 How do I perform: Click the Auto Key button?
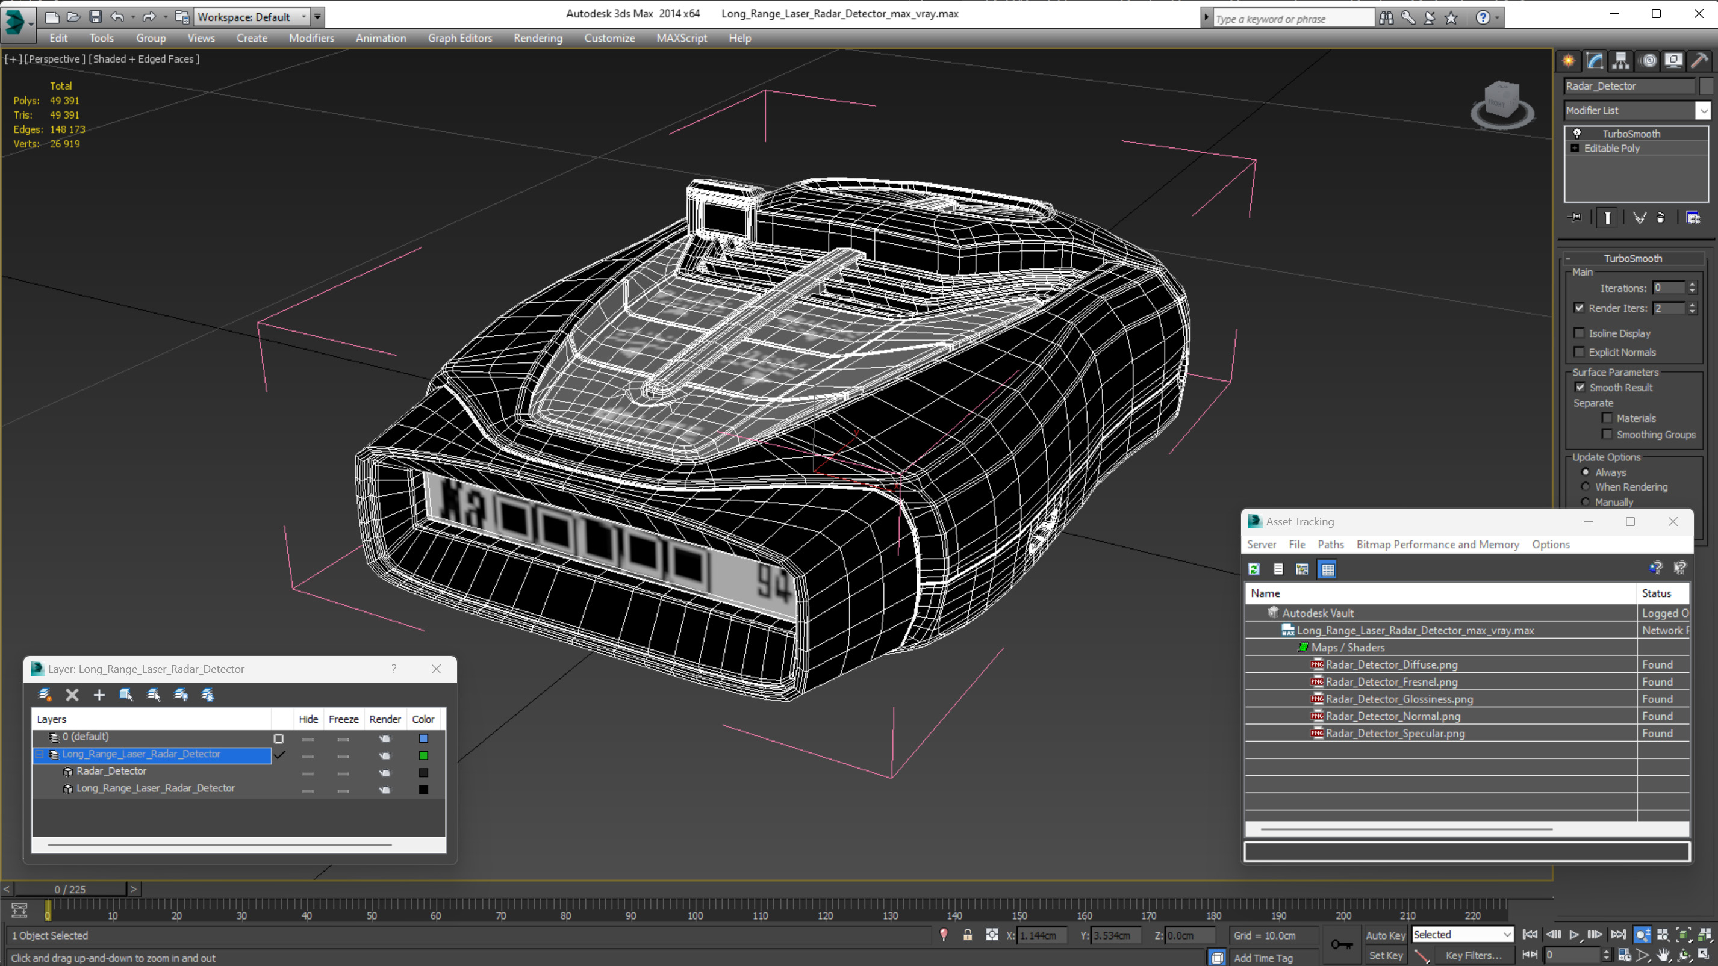1385,935
